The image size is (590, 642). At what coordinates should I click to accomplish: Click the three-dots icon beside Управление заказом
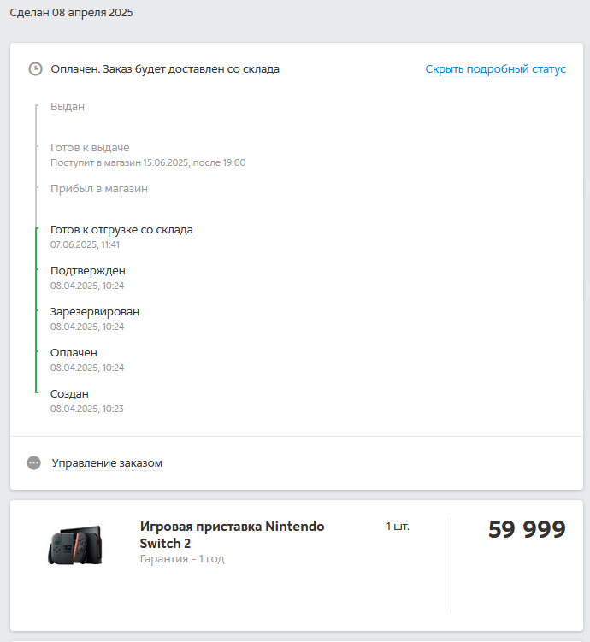click(34, 462)
